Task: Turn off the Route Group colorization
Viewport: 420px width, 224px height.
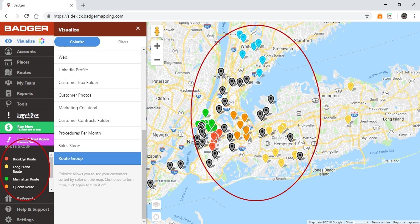Action: coord(97,158)
